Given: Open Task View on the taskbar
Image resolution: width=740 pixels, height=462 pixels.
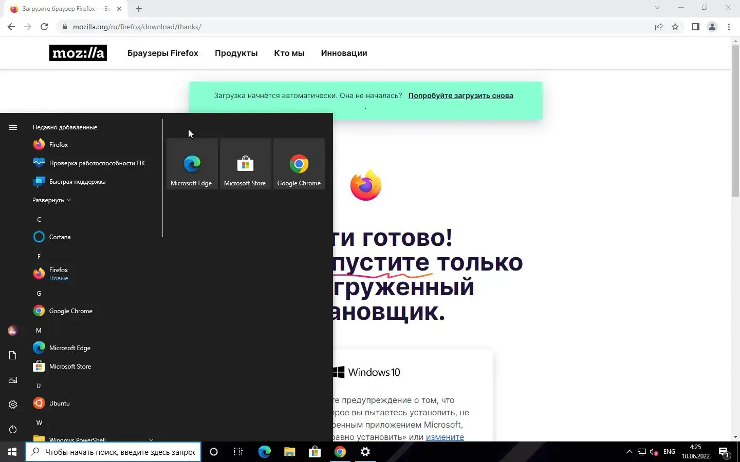Looking at the screenshot, I should point(238,452).
